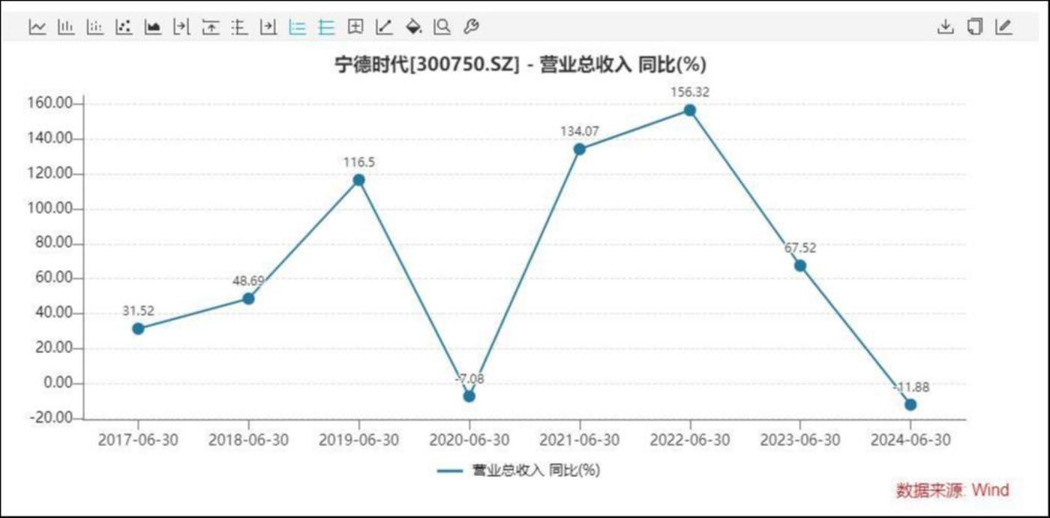Click the download chart icon
The height and width of the screenshot is (518, 1050).
click(x=946, y=27)
